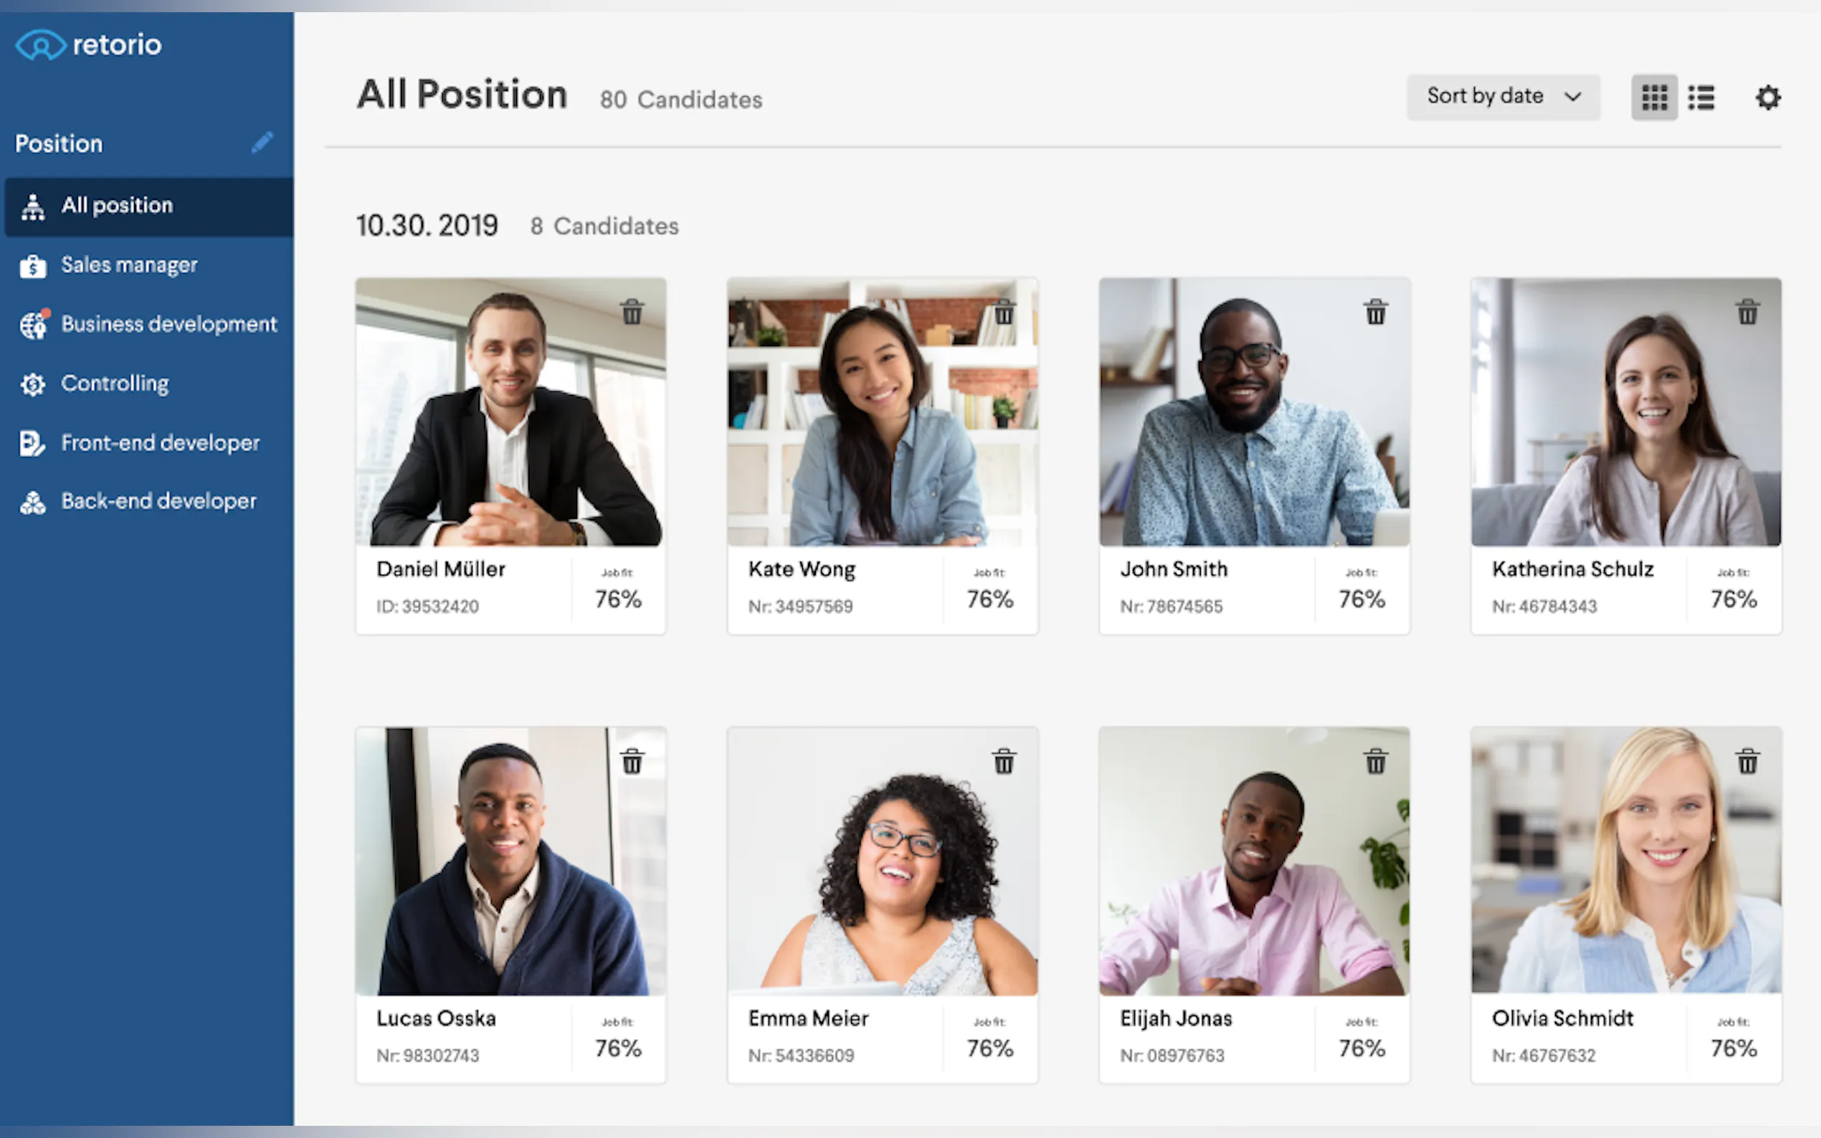Switch to list view layout

(1701, 97)
